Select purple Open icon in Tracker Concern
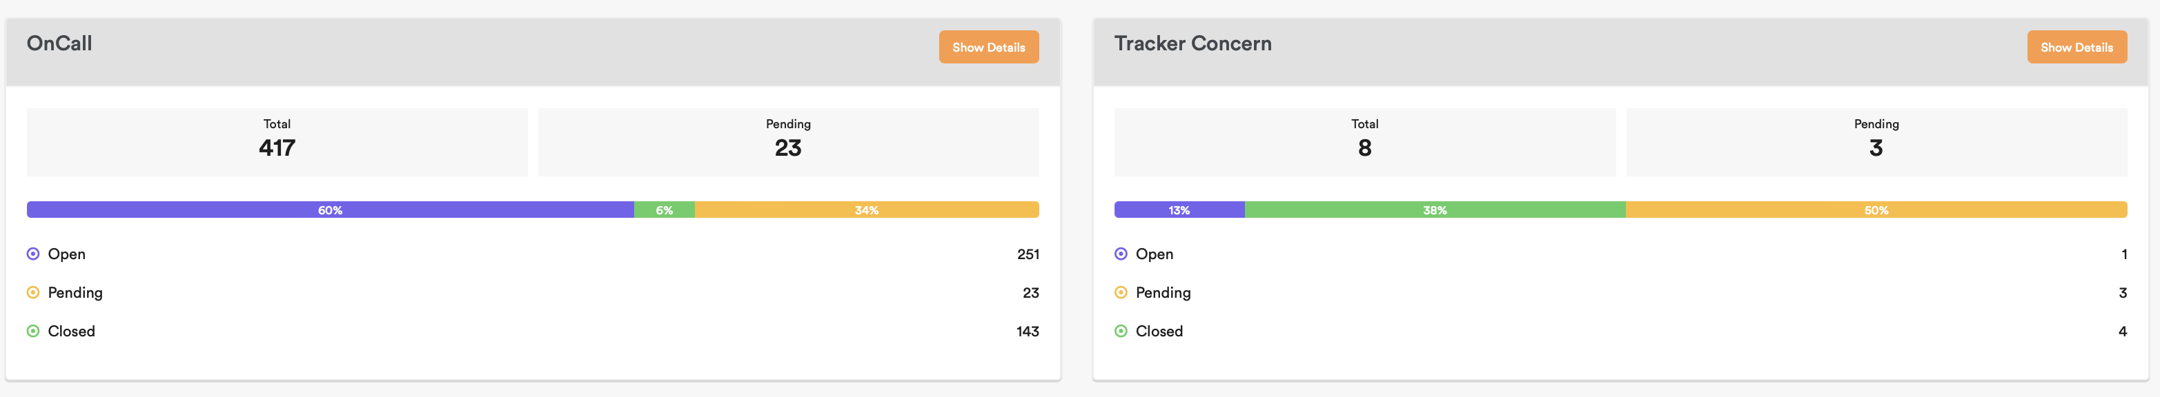 (1120, 254)
